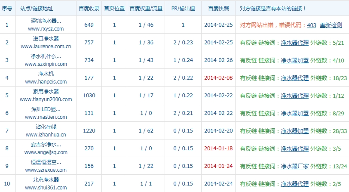Click the URL www.shui361.com
Screen dimensions: 349x192
pos(46,187)
